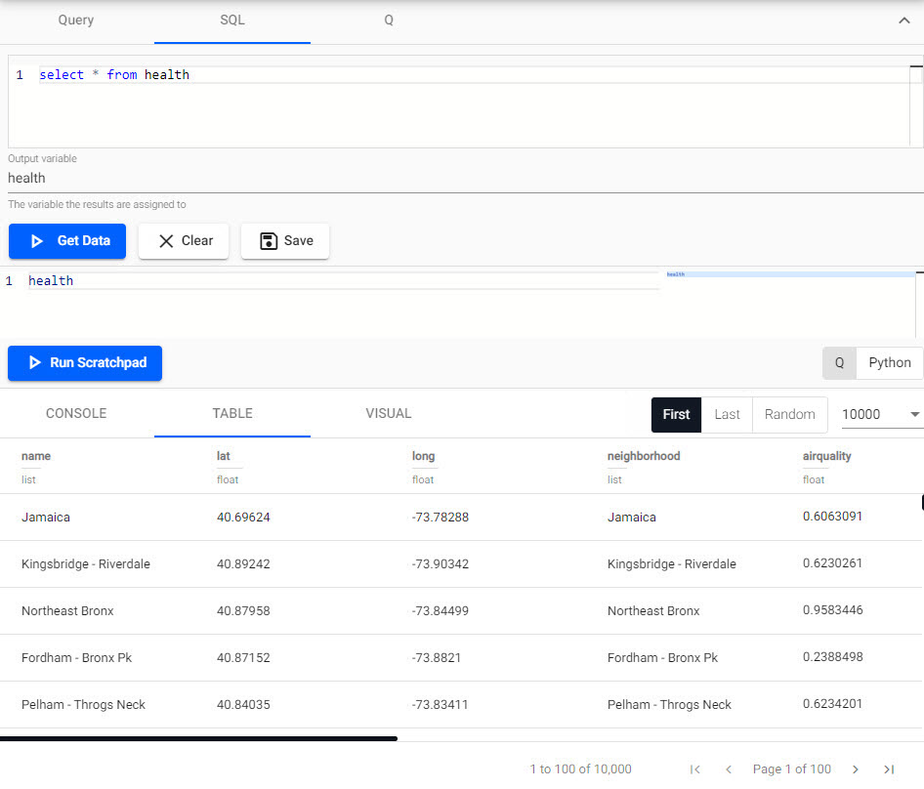Switch to the Query tab
Image resolution: width=924 pixels, height=789 pixels.
click(76, 21)
